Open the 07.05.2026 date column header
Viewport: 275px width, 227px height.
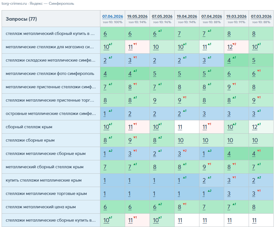click(162, 17)
